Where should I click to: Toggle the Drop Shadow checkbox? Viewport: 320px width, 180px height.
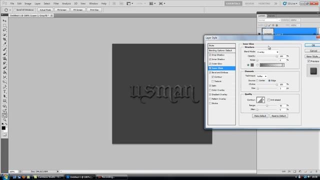tap(210, 55)
